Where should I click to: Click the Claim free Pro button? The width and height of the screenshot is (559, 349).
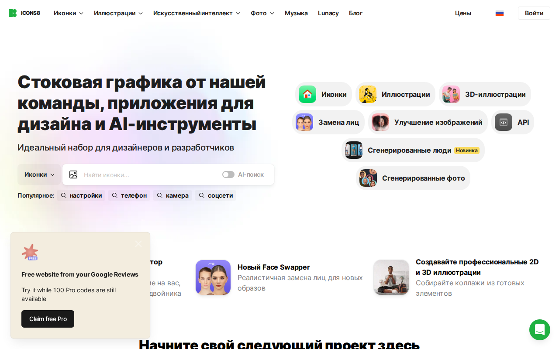tap(48, 319)
